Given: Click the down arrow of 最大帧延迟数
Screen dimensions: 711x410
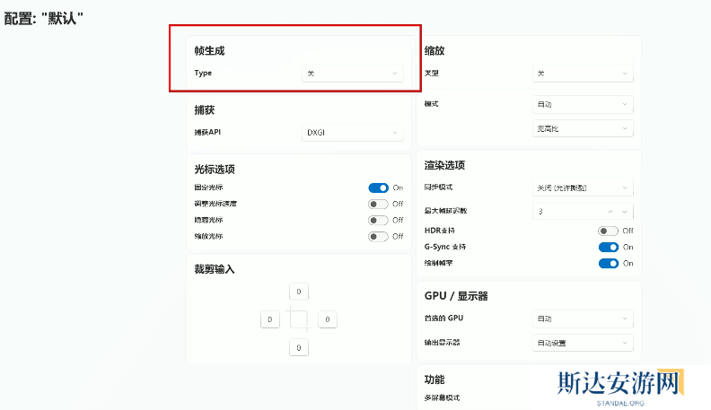Looking at the screenshot, I should pyautogui.click(x=626, y=212).
